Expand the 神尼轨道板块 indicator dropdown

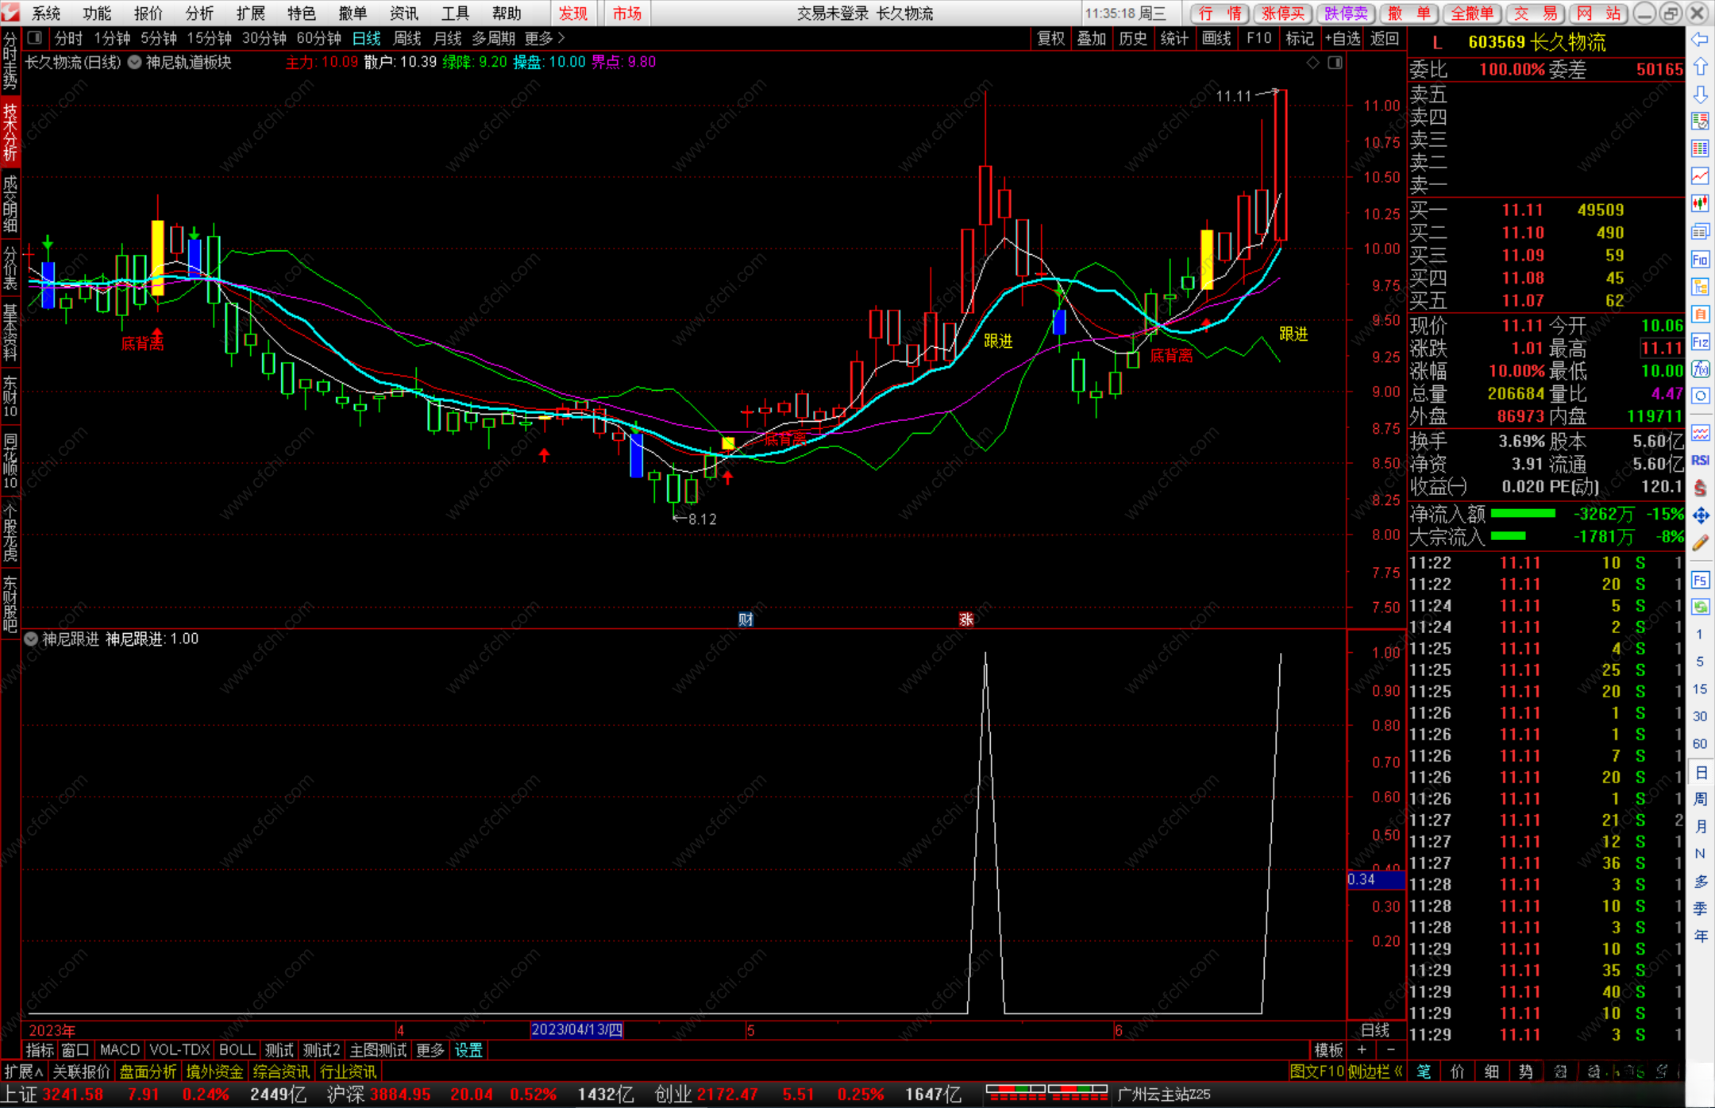click(135, 63)
